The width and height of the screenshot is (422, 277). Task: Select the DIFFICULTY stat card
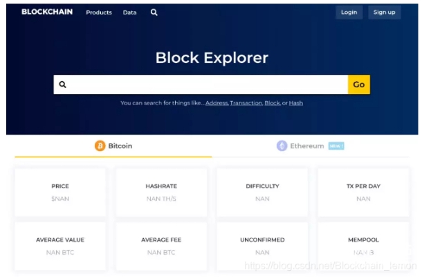pyautogui.click(x=262, y=192)
